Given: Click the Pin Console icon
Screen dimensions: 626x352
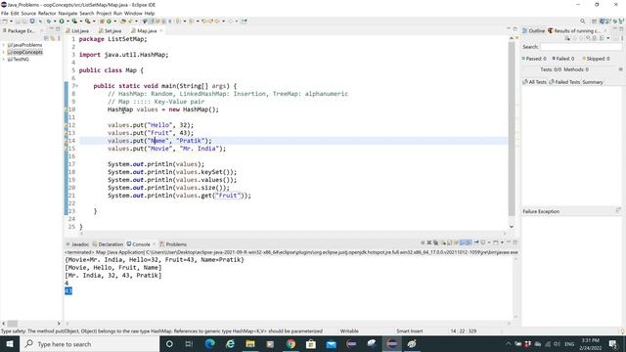Looking at the screenshot, I should pos(476,242).
